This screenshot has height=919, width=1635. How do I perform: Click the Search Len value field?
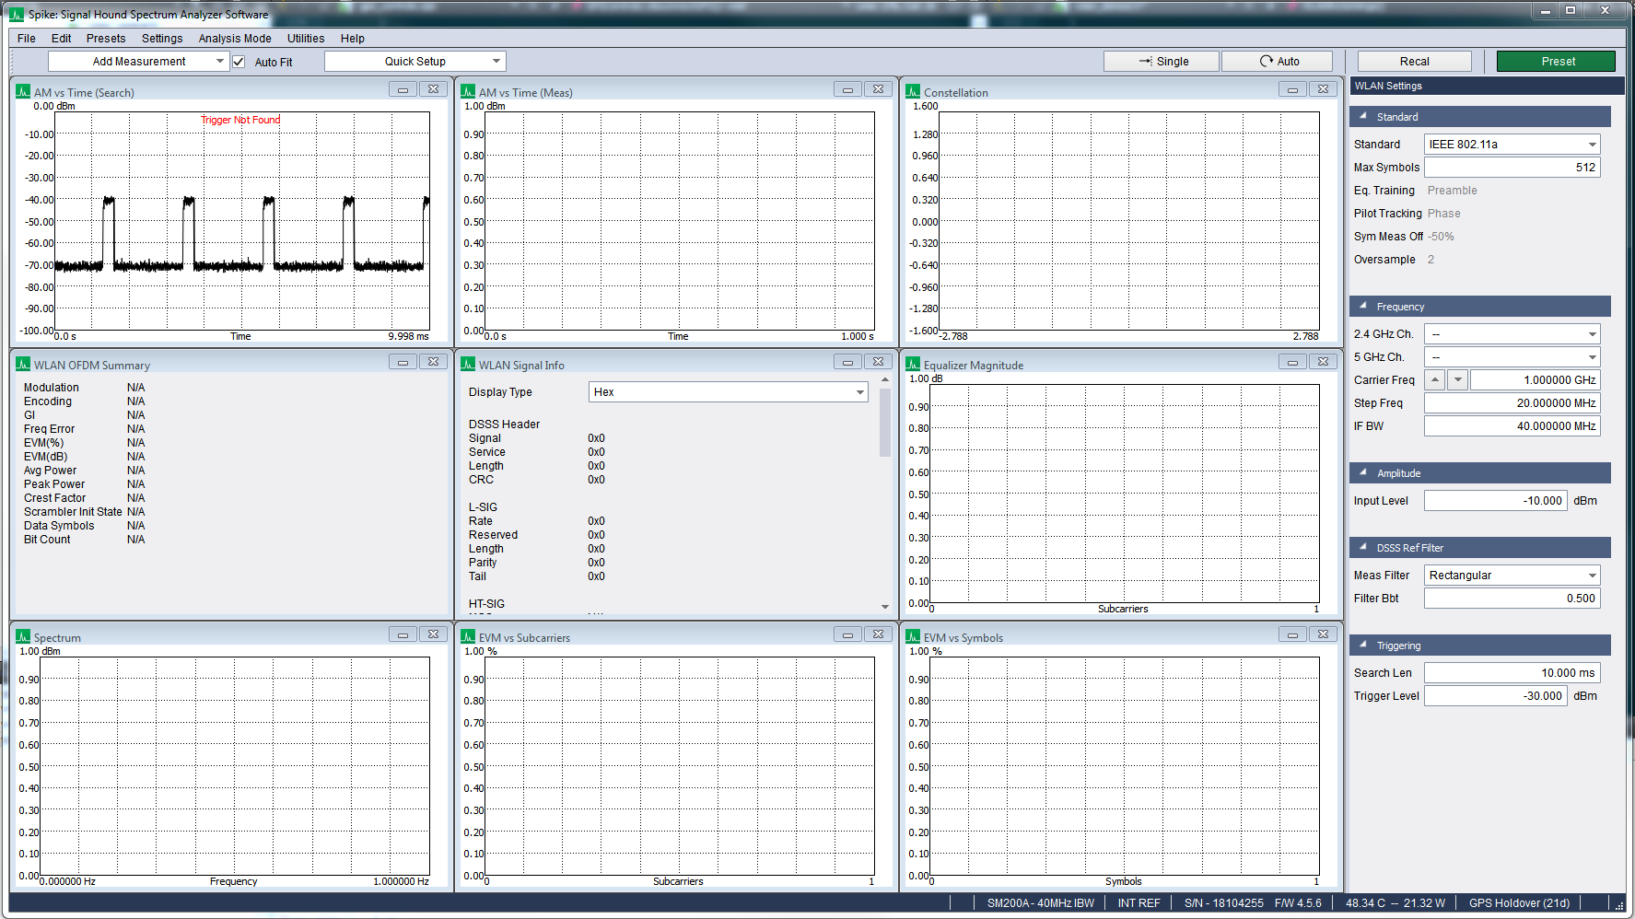(x=1512, y=672)
